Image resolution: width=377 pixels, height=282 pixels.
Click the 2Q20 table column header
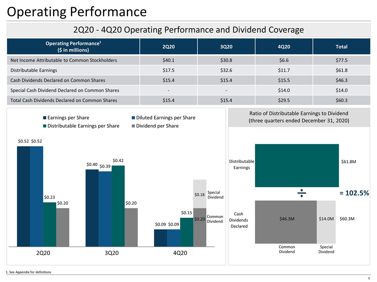168,47
